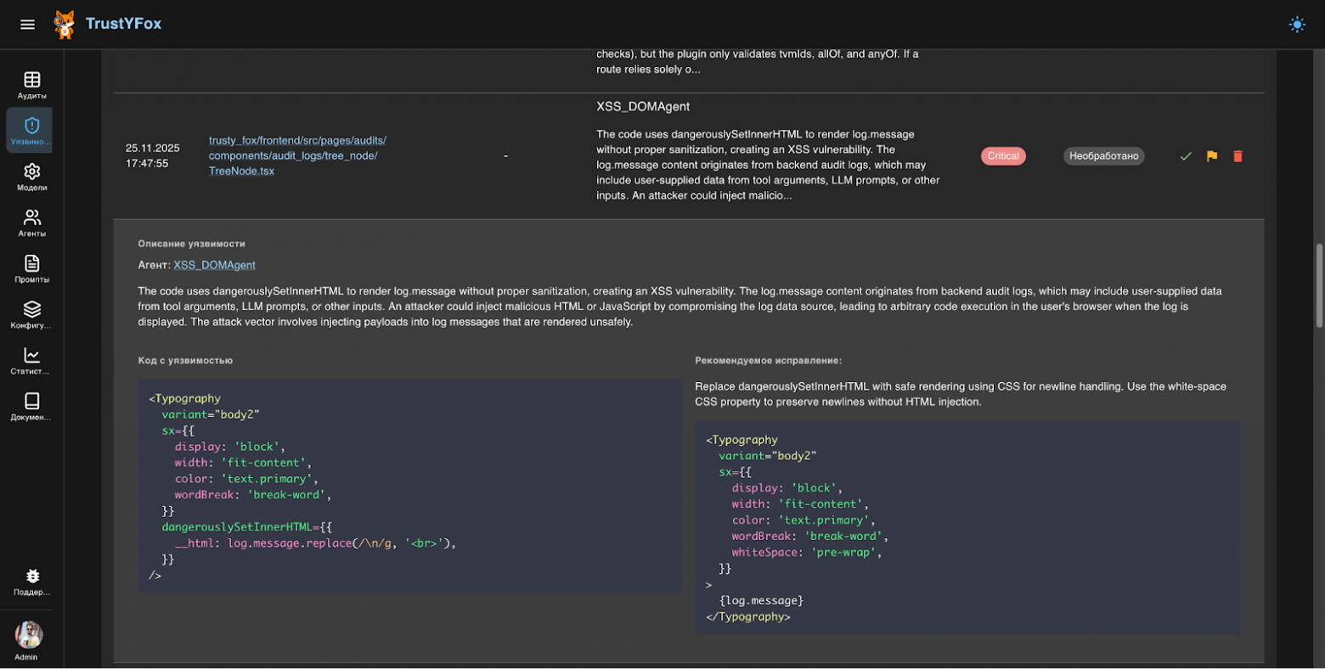Select the Уязвимости shield sidebar item

tap(31, 130)
